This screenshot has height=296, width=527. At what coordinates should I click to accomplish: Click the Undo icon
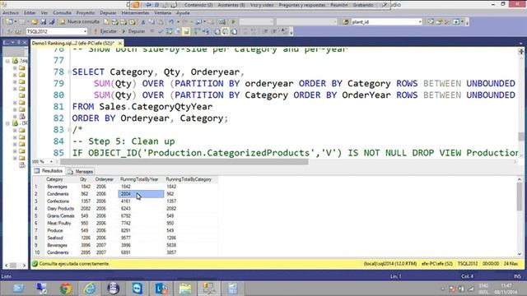tap(171, 22)
